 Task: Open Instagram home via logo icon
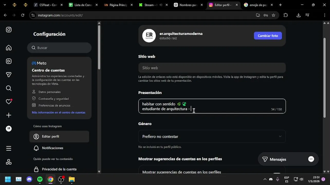pyautogui.click(x=9, y=30)
